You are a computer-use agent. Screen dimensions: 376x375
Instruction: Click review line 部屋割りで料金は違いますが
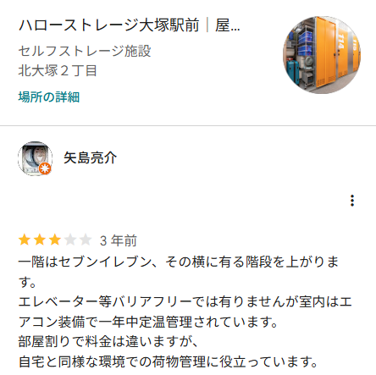point(108,342)
